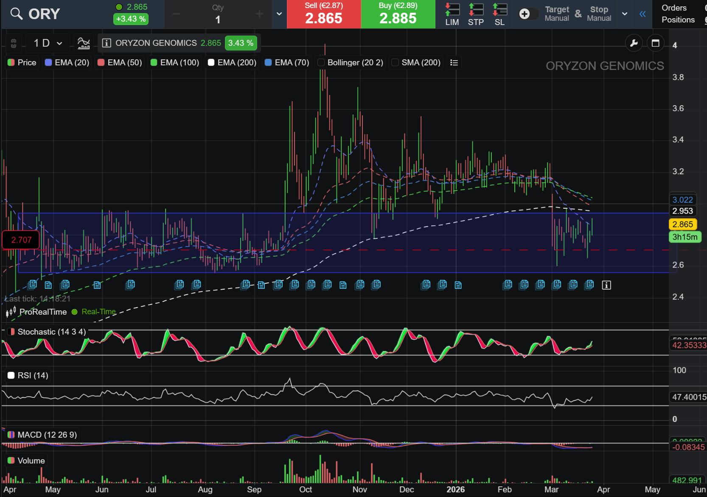Enable the SMA (200) indicator checkbox
This screenshot has height=497, width=707.
[x=395, y=63]
